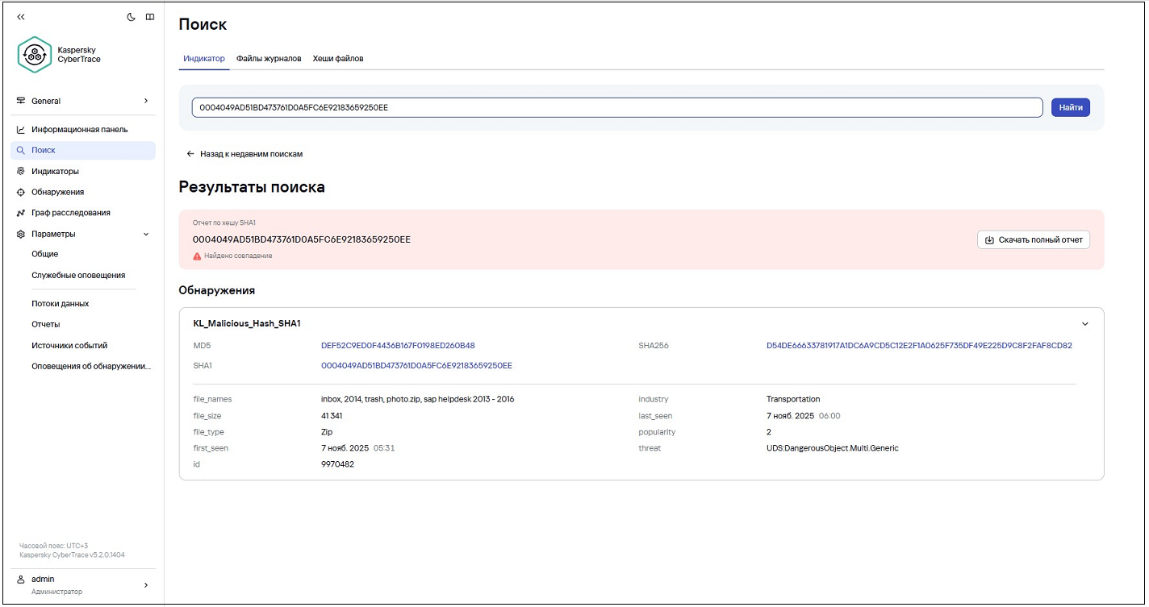This screenshot has width=1149, height=607.
Task: Open the admin account menu chevron
Action: [x=146, y=585]
